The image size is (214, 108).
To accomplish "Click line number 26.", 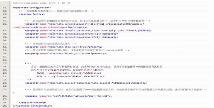I will 5,96.
